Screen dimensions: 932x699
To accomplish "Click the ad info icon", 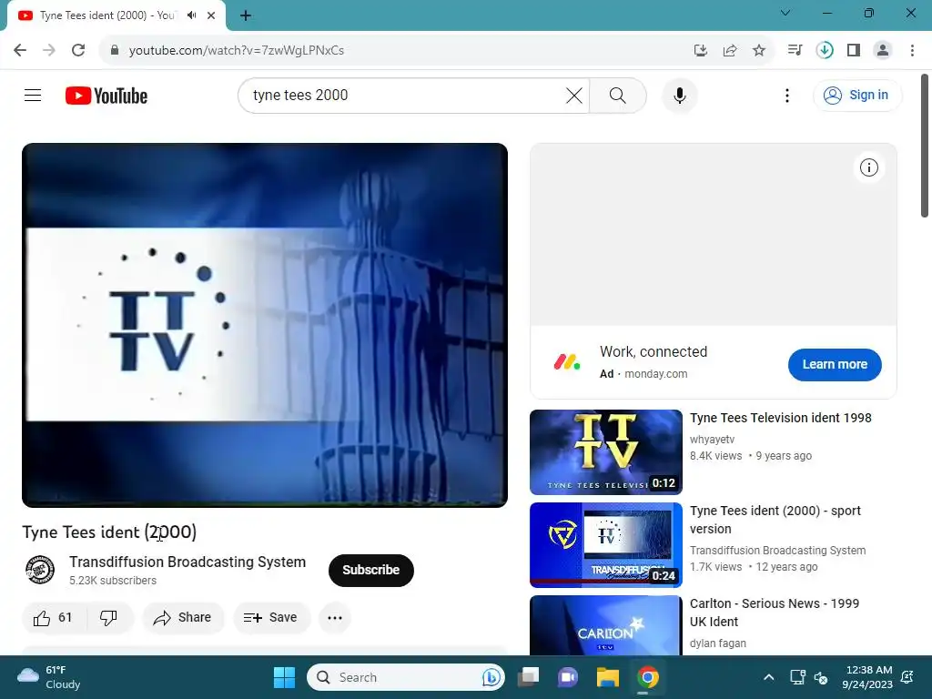I will pos(868,167).
